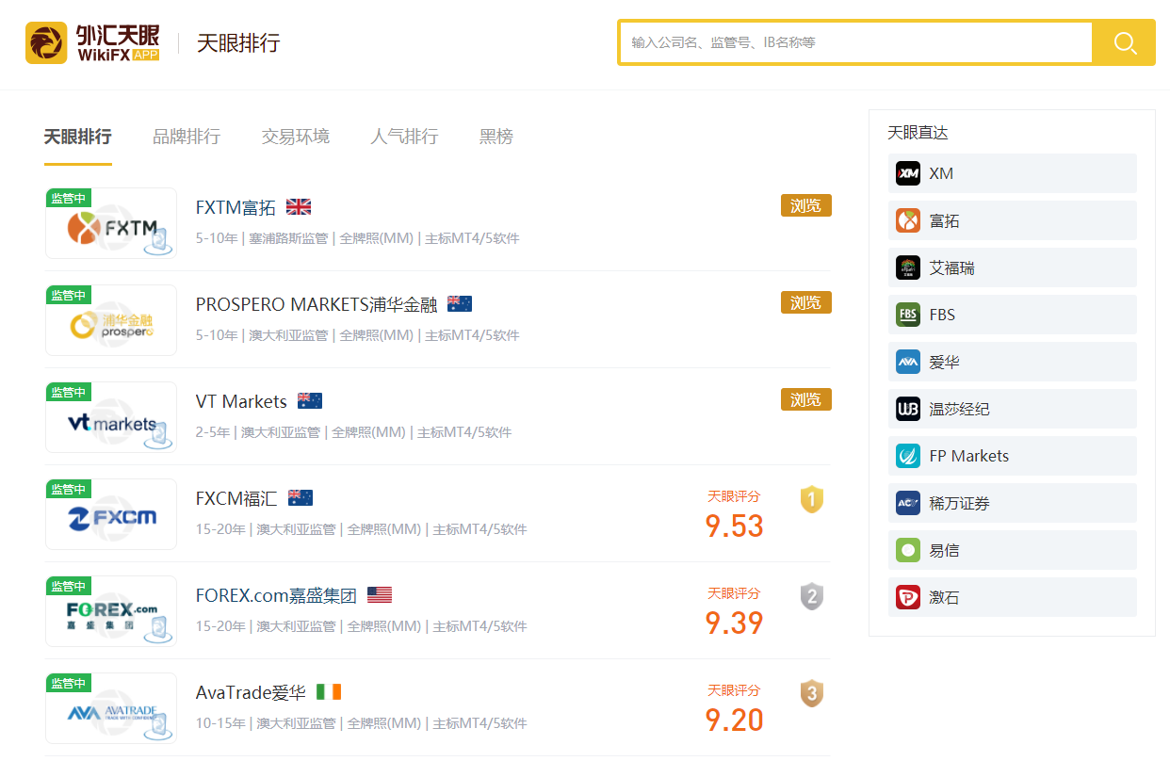Click the Australian flag beside FXCM福汇
This screenshot has height=761, width=1170.
(301, 498)
